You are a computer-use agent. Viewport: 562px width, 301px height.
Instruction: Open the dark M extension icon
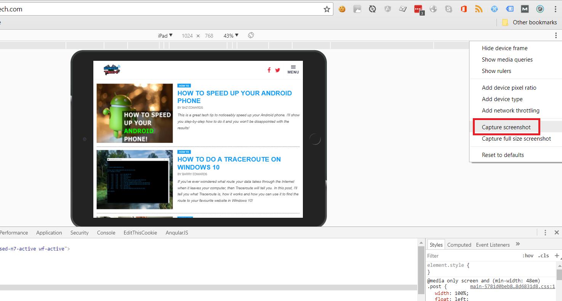coord(525,9)
